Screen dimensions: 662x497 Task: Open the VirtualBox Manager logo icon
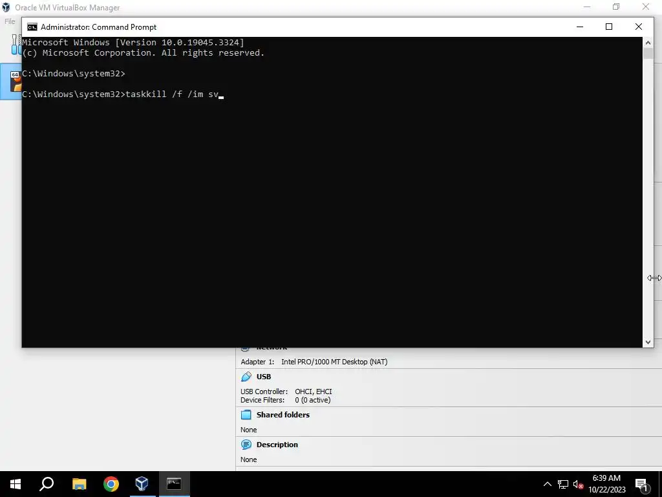(x=6, y=7)
